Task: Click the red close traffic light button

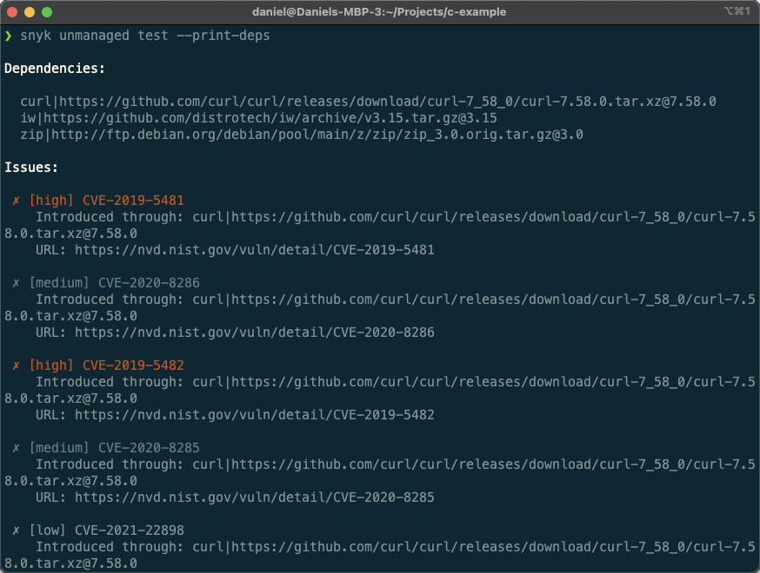Action: [13, 13]
